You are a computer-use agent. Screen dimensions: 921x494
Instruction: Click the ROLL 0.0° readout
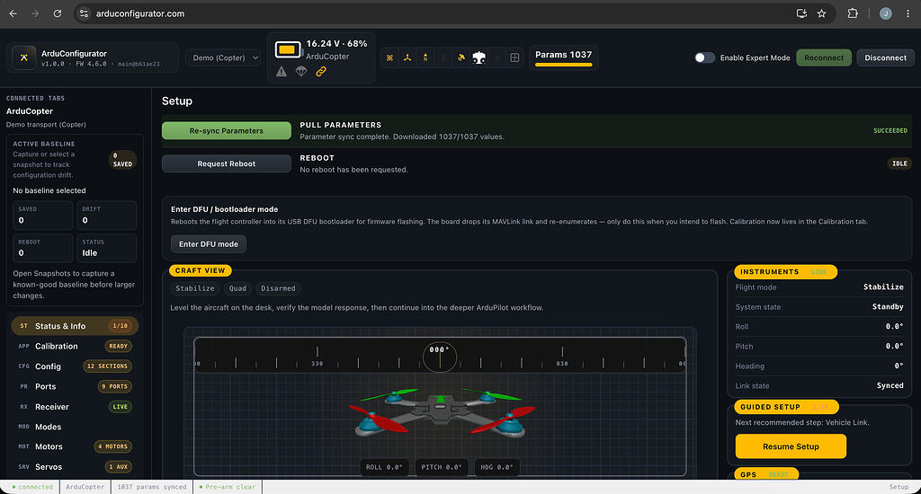tap(384, 467)
